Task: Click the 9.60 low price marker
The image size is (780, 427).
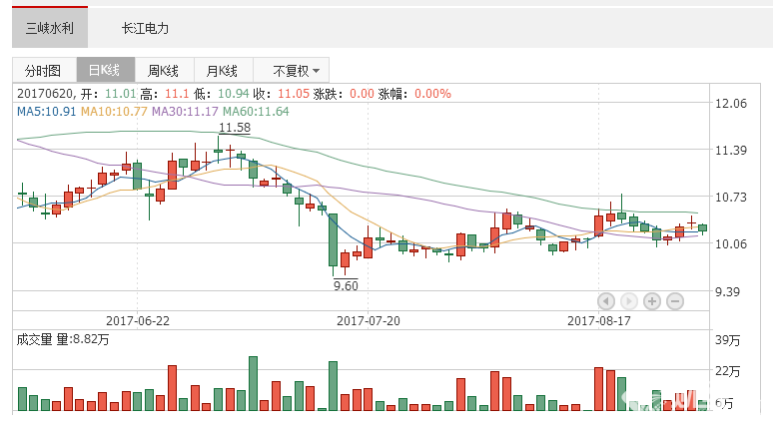Action: pos(346,285)
